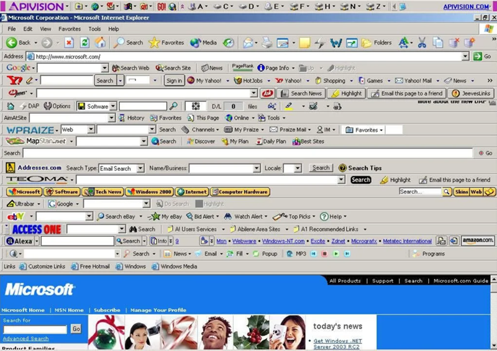Click the Yahoo toolbar Sign in button

(174, 81)
